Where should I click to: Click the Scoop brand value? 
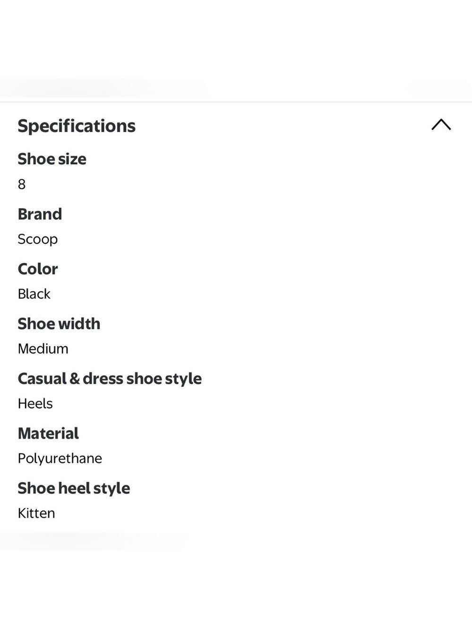38,239
